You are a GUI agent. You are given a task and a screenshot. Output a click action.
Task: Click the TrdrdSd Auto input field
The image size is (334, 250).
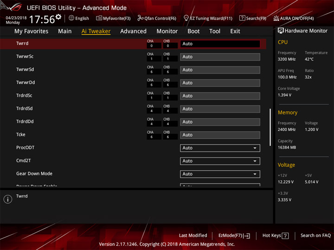pyautogui.click(x=220, y=109)
